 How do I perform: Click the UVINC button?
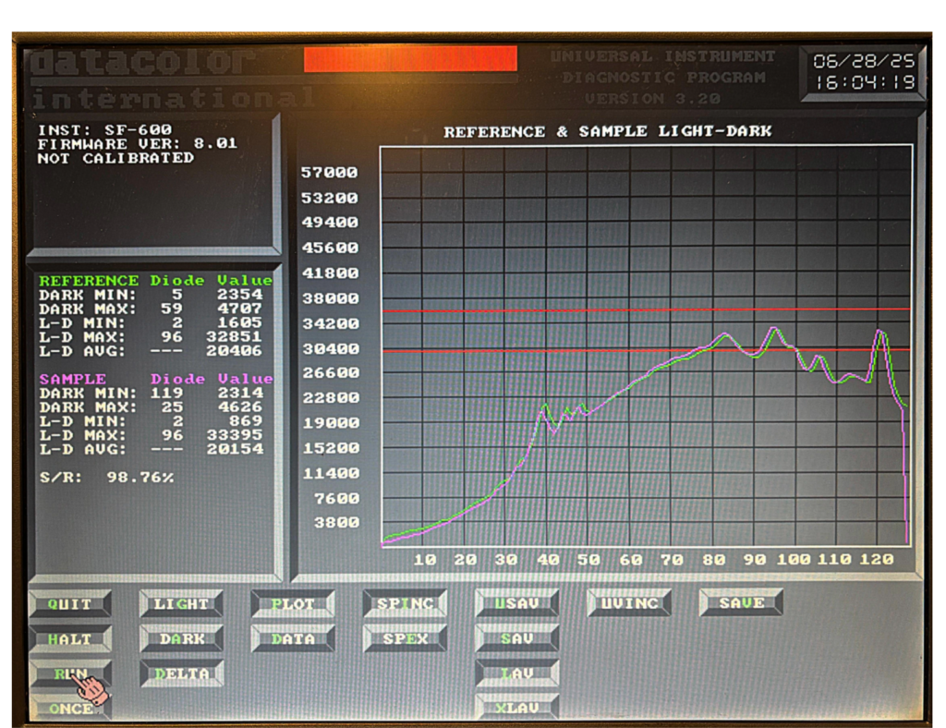point(629,604)
